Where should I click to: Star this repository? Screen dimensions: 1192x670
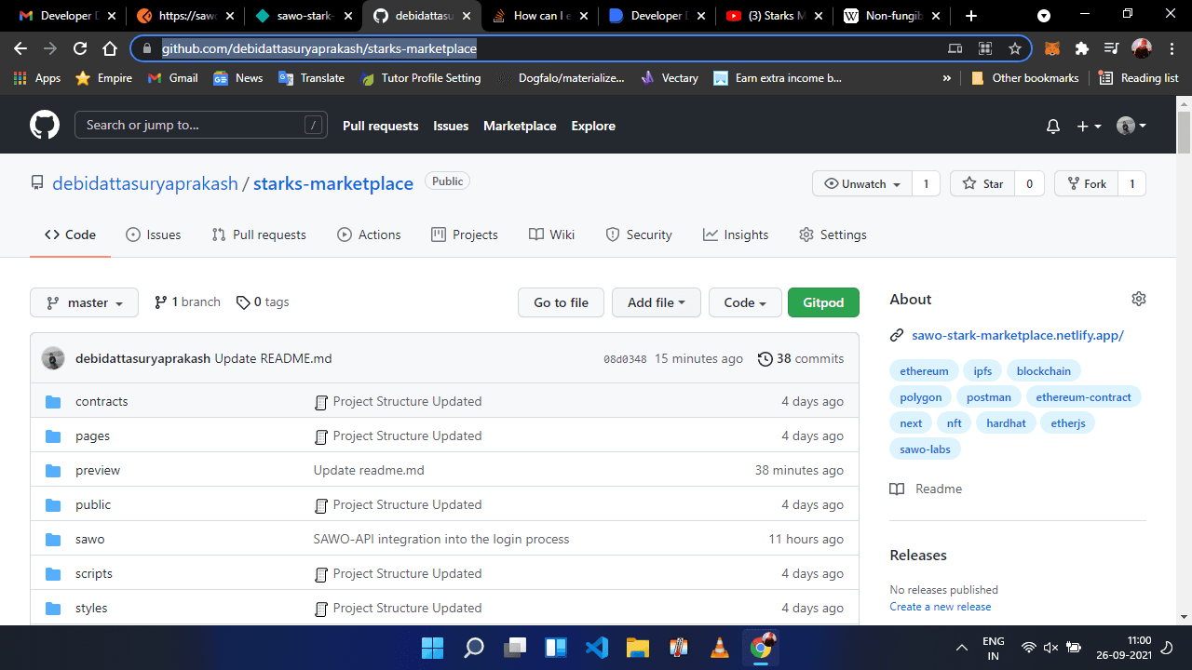982,184
